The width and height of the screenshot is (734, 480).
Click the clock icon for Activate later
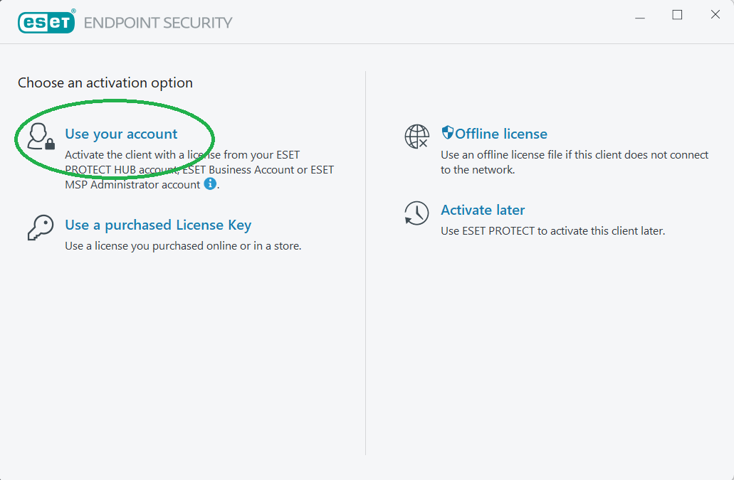click(416, 213)
